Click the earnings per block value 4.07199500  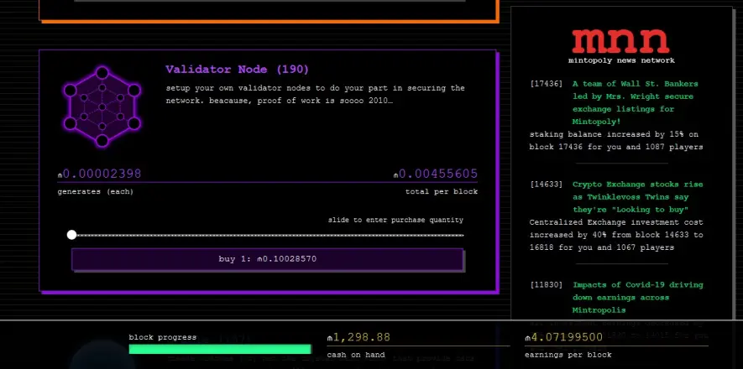(x=564, y=337)
